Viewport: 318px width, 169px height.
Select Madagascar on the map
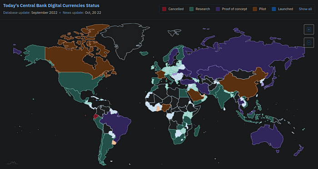(197, 131)
